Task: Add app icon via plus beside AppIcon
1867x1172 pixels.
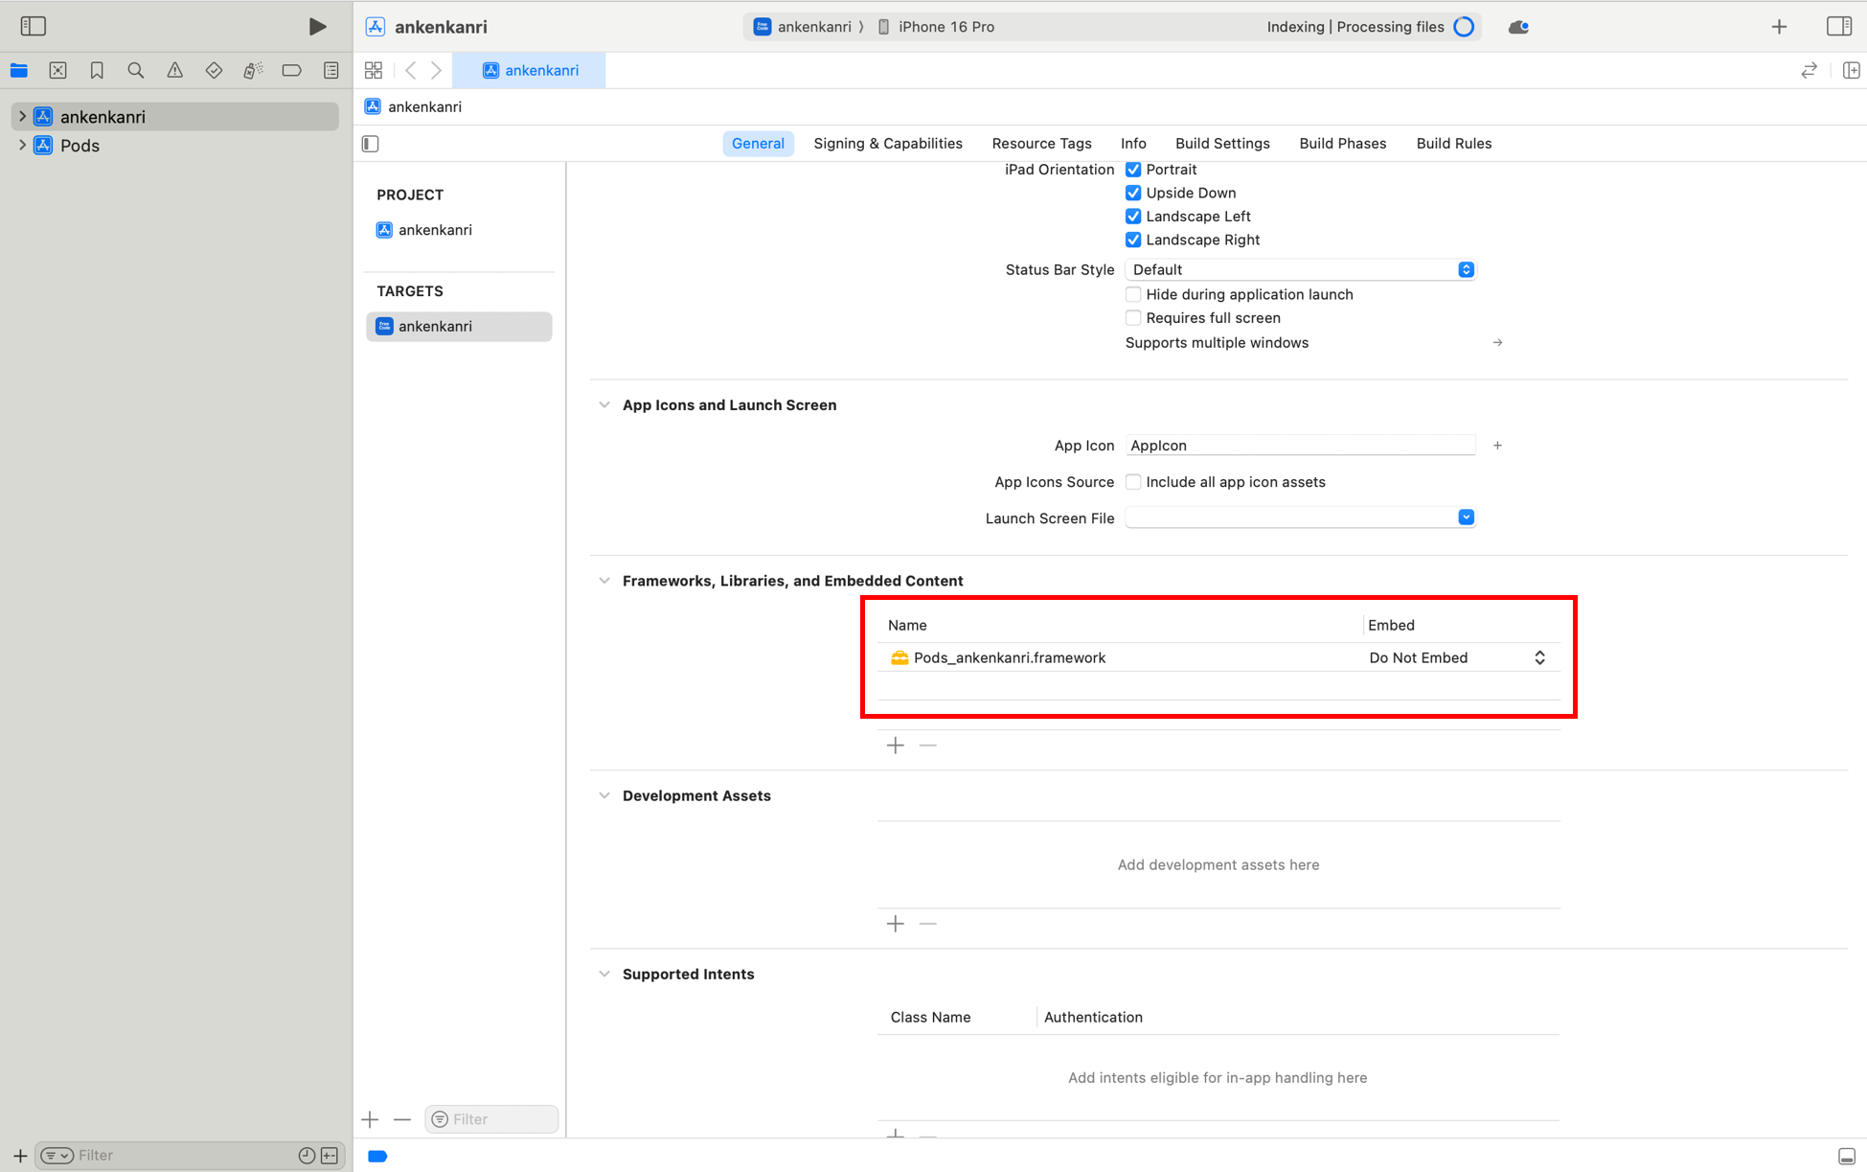Action: pyautogui.click(x=1497, y=446)
